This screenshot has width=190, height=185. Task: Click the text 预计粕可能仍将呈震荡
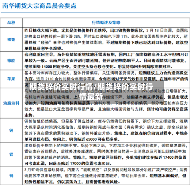pyautogui.click(x=168, y=109)
